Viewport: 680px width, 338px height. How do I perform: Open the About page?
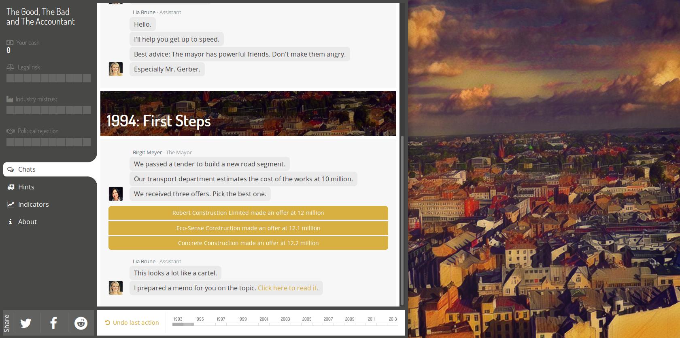click(x=27, y=222)
